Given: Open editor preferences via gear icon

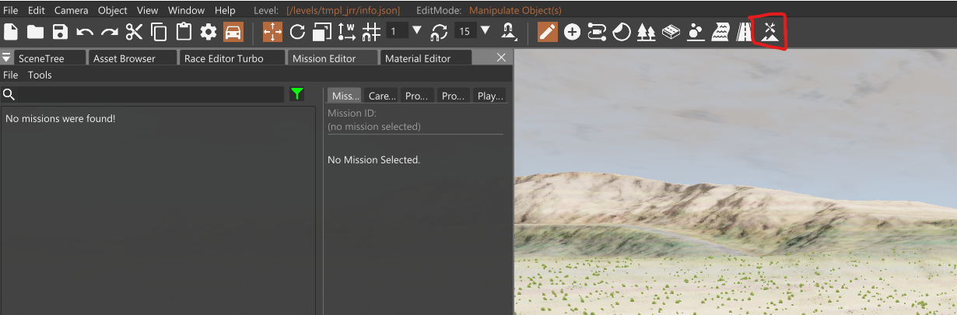Looking at the screenshot, I should (x=208, y=32).
